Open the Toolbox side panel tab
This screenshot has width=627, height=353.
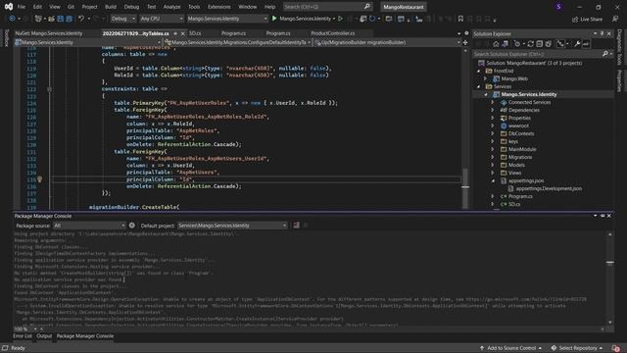(6, 38)
